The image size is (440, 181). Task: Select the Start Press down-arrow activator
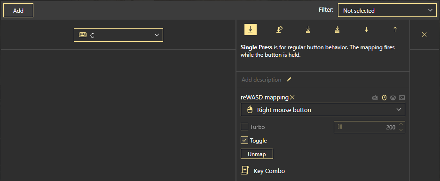[x=366, y=30]
